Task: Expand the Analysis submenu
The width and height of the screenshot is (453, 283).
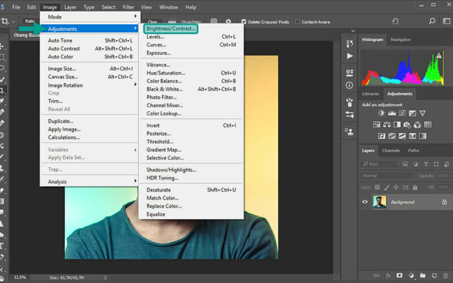Action: point(89,182)
